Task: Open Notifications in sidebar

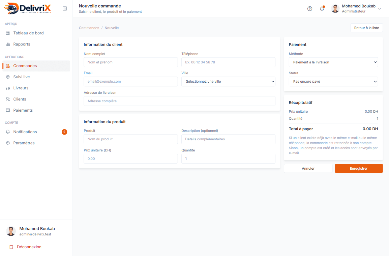Action: click(36, 132)
